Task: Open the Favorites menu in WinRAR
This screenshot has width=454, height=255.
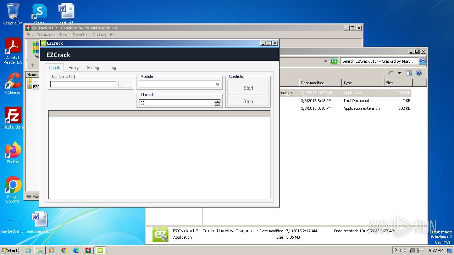Action: [81, 35]
